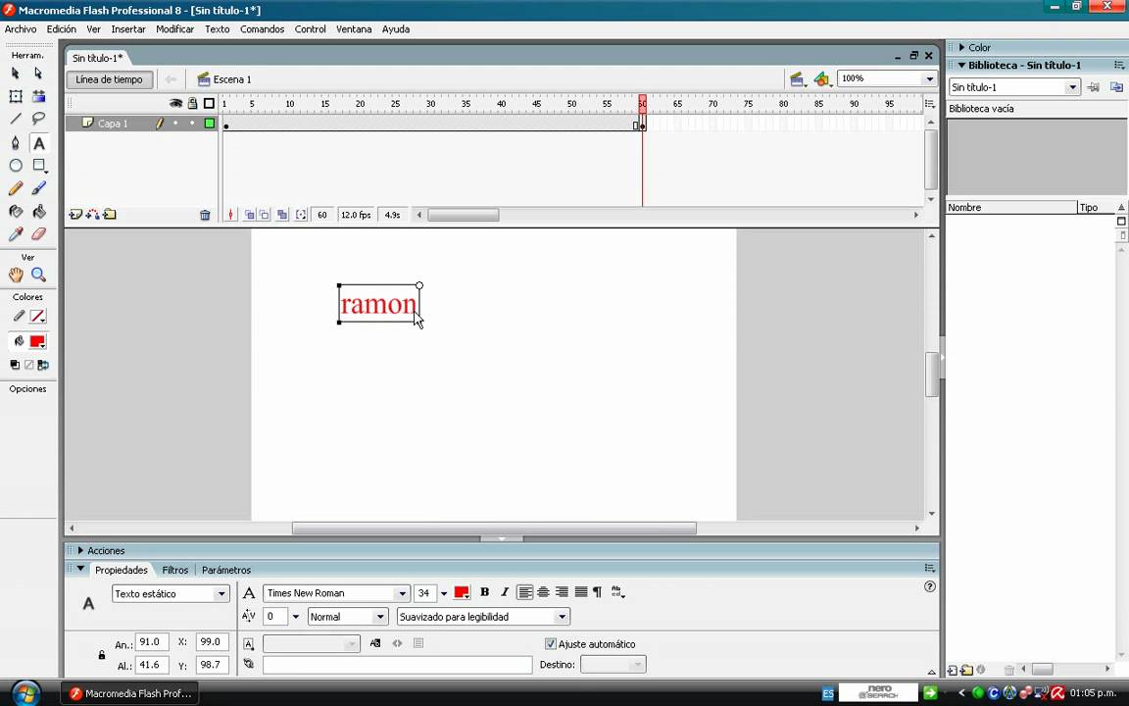Toggle edit multiple frames
Screen dimensions: 1129x706
pos(282,215)
